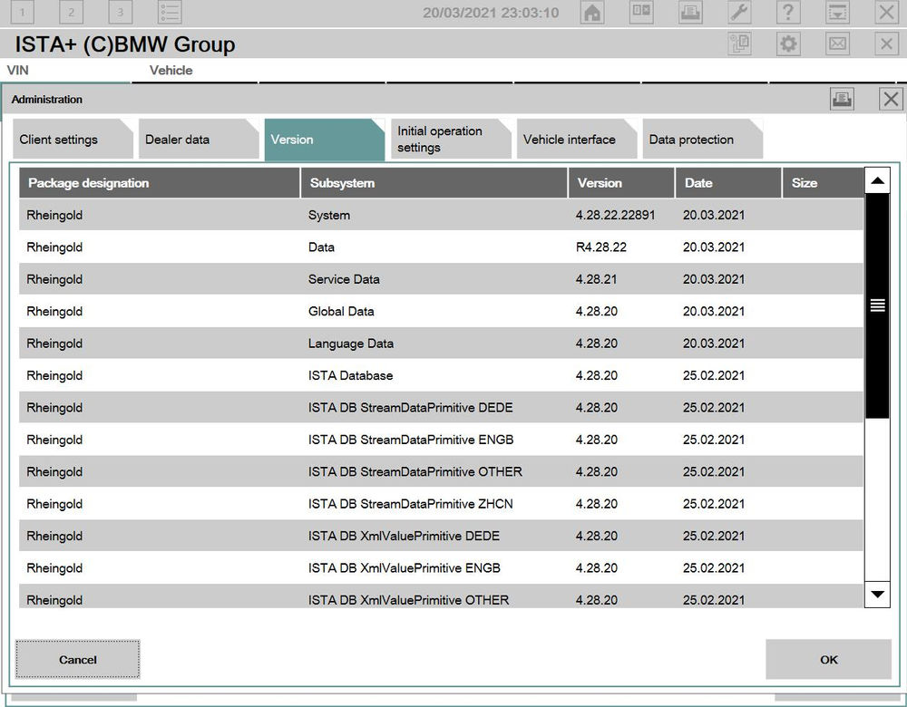
Task: Click the Home icon in top toolbar
Action: (x=592, y=13)
